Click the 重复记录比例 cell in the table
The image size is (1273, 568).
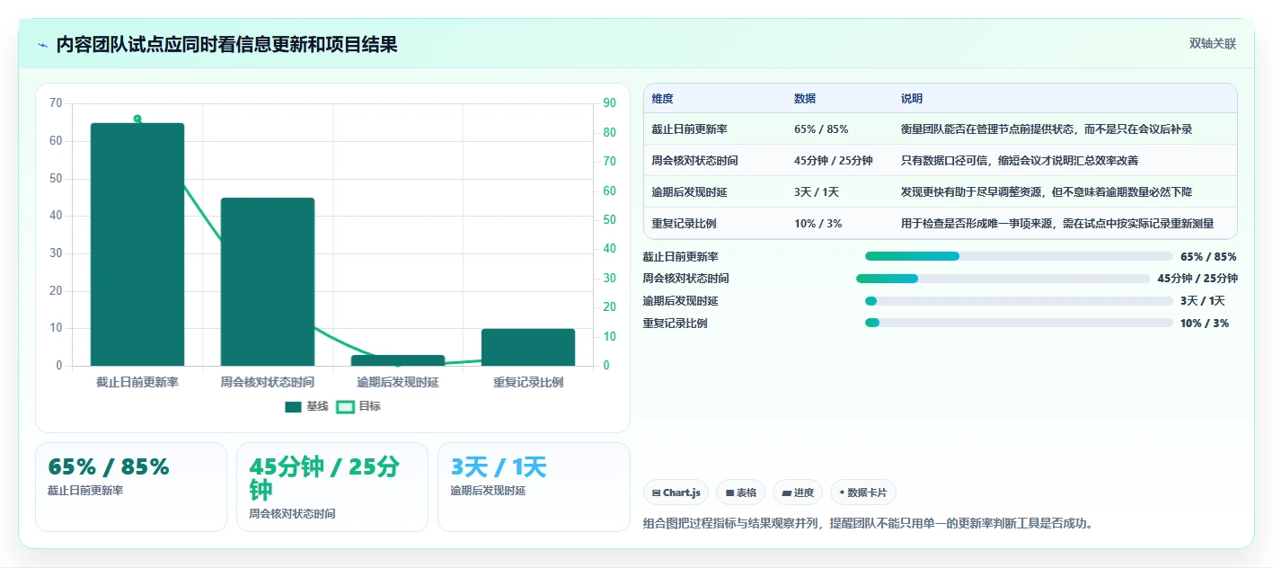pyautogui.click(x=684, y=224)
